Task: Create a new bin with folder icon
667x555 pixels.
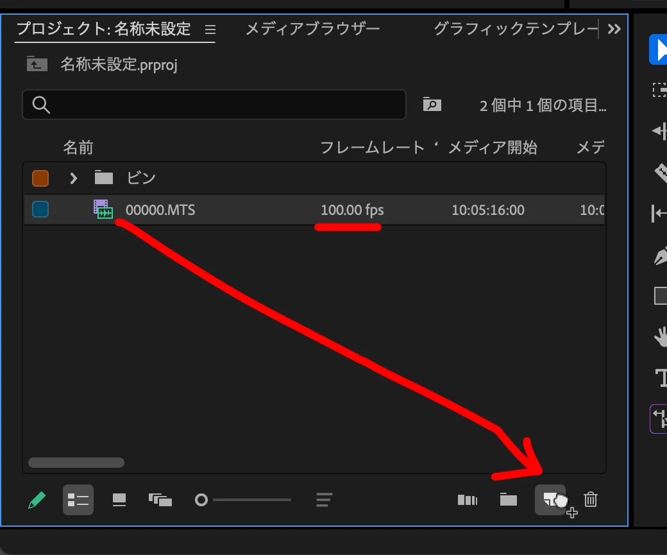Action: [x=509, y=500]
